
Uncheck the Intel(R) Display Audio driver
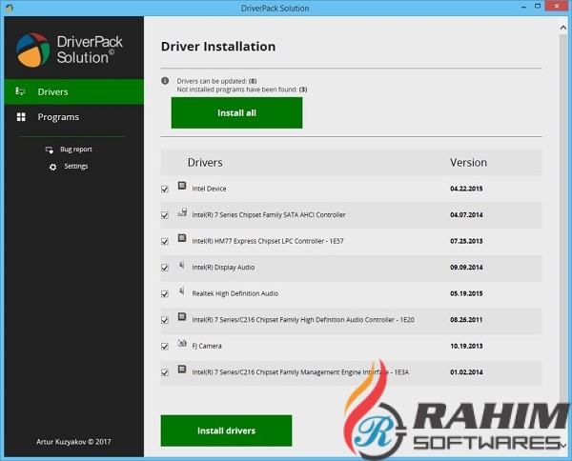click(165, 268)
